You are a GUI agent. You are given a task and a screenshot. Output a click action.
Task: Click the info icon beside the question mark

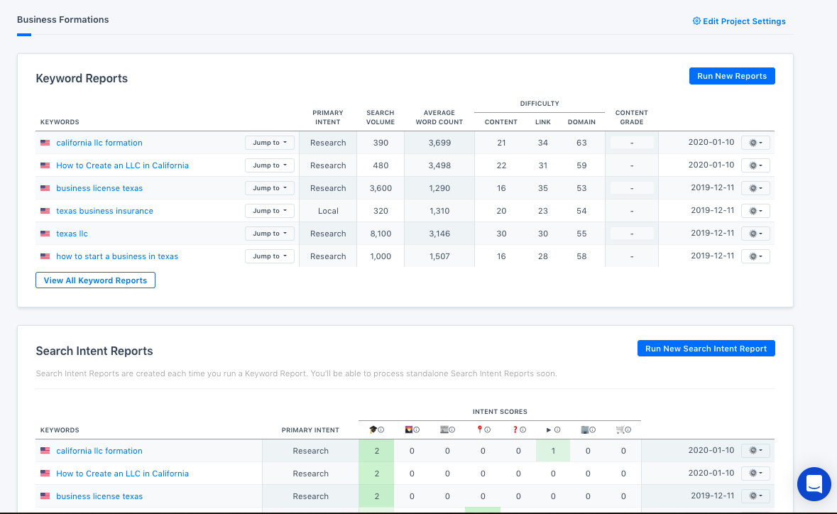click(523, 430)
